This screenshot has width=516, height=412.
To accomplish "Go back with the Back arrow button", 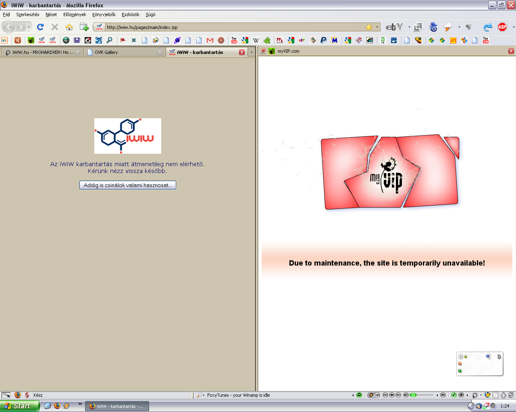I will click(9, 27).
